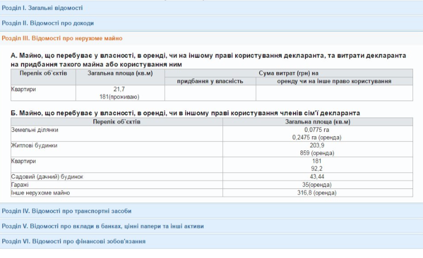Click the 181(проживаю) value in table A
The width and height of the screenshot is (423, 258).
tap(119, 97)
